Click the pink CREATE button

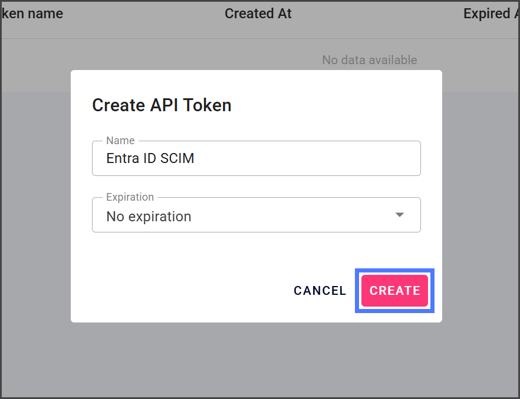[394, 291]
